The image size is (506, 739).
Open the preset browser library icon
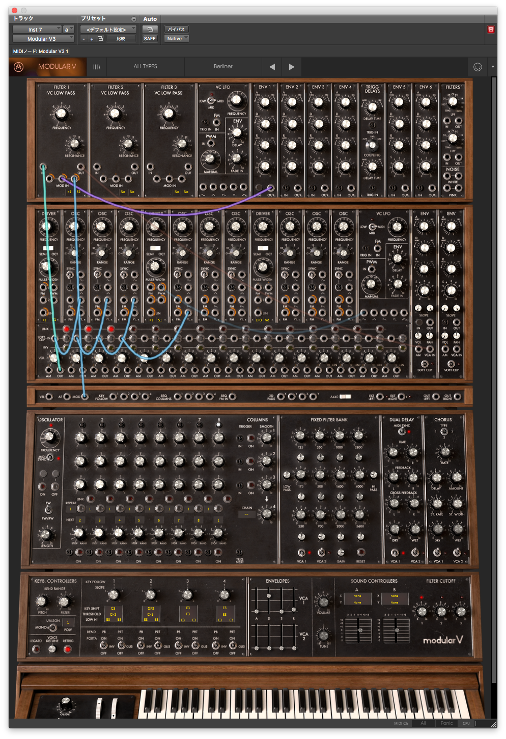click(97, 67)
